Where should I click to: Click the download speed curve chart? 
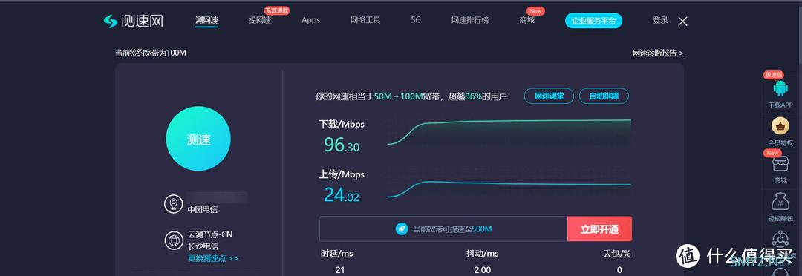(x=509, y=133)
